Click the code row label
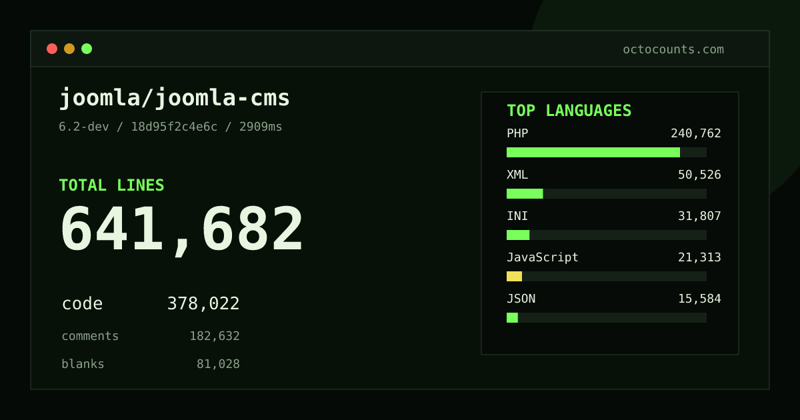The image size is (800, 420). click(x=82, y=304)
